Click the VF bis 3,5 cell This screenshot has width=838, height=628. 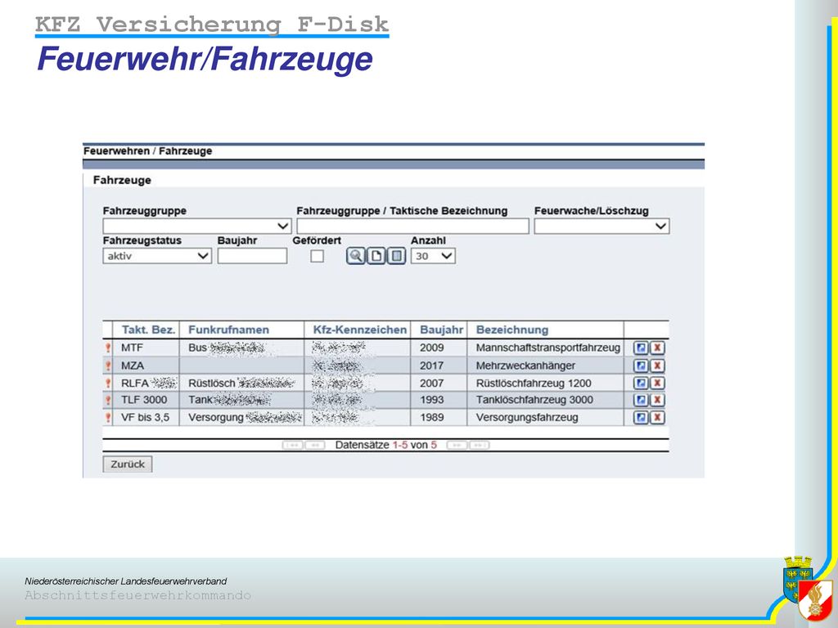pyautogui.click(x=145, y=417)
